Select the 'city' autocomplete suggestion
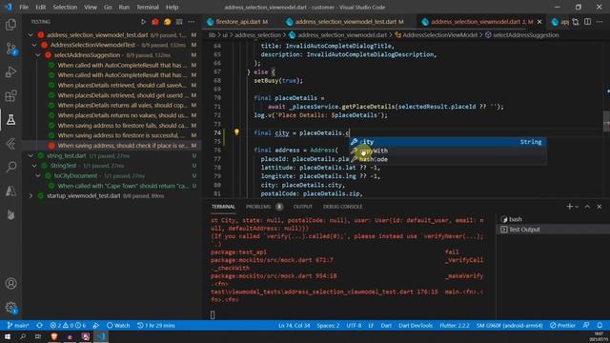The image size is (610, 343). 447,142
